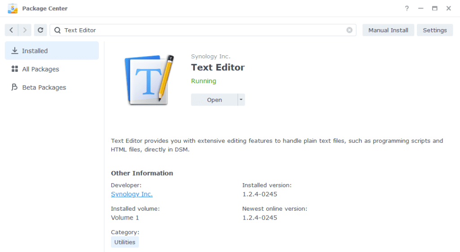Close the Package Center window
This screenshot has width=460, height=252.
pyautogui.click(x=449, y=9)
